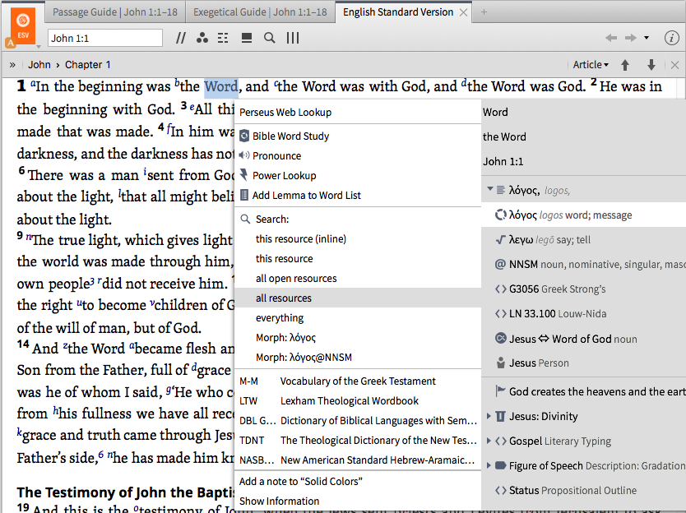Select search option 'this resource'
This screenshot has height=513, width=686.
pos(358,258)
